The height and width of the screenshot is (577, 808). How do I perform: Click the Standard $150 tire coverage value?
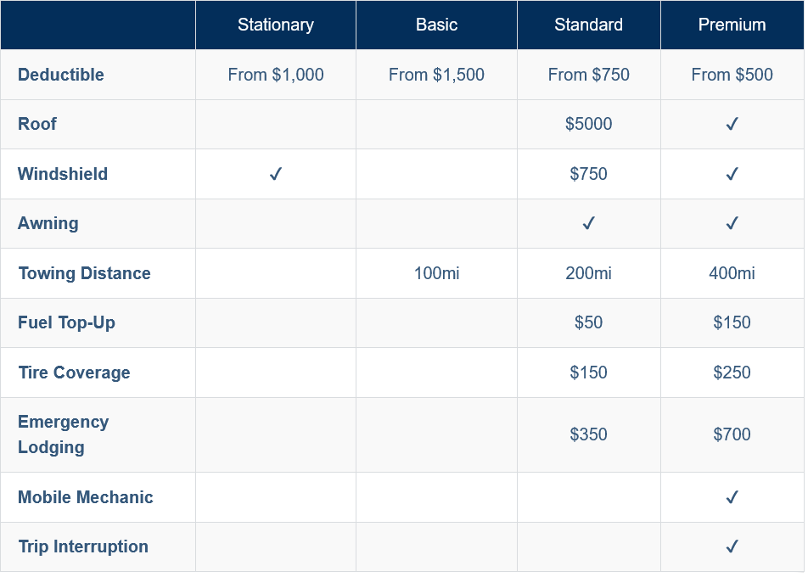588,373
